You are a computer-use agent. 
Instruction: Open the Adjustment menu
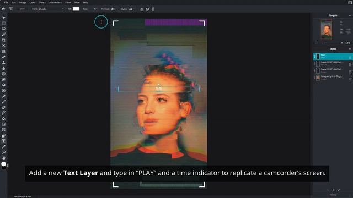coord(55,2)
